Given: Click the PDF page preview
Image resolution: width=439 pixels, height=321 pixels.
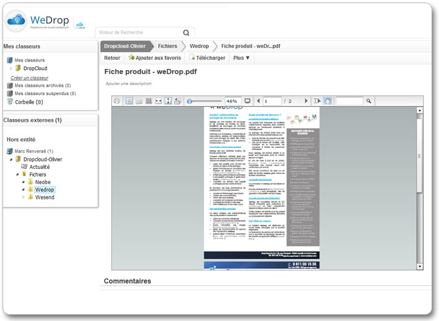Looking at the screenshot, I should pyautogui.click(x=262, y=188).
